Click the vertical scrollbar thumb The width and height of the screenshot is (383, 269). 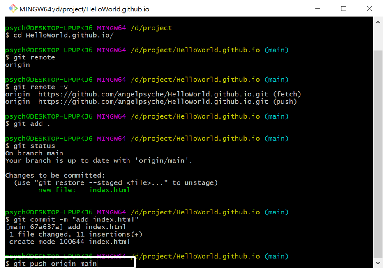(x=378, y=154)
